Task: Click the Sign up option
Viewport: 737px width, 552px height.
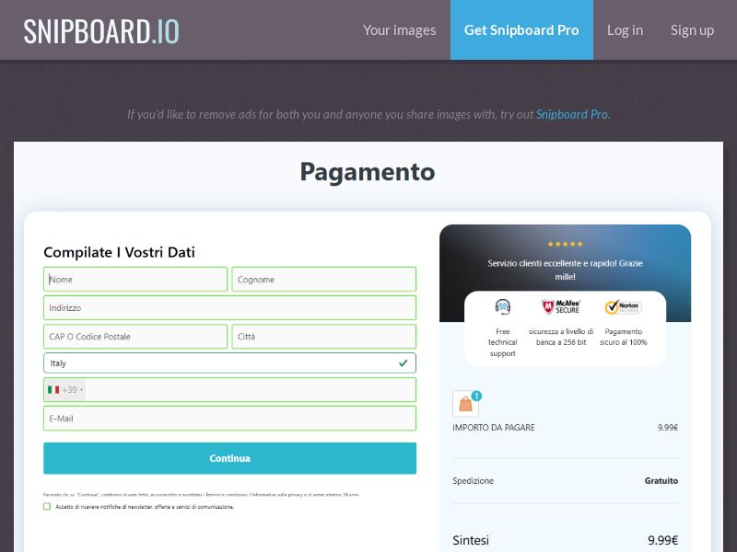Action: pyautogui.click(x=692, y=29)
